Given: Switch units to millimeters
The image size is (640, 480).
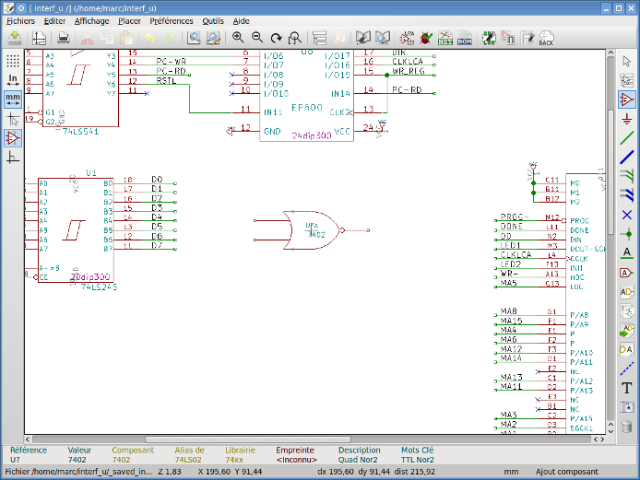Looking at the screenshot, I should click(13, 99).
